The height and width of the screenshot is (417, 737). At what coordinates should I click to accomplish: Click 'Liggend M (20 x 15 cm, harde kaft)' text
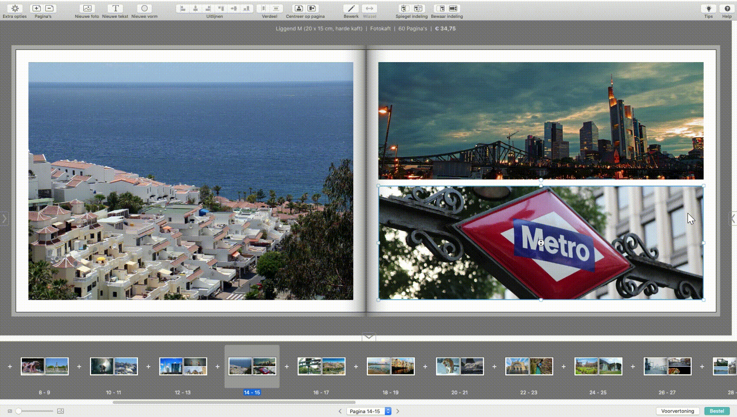pyautogui.click(x=319, y=29)
